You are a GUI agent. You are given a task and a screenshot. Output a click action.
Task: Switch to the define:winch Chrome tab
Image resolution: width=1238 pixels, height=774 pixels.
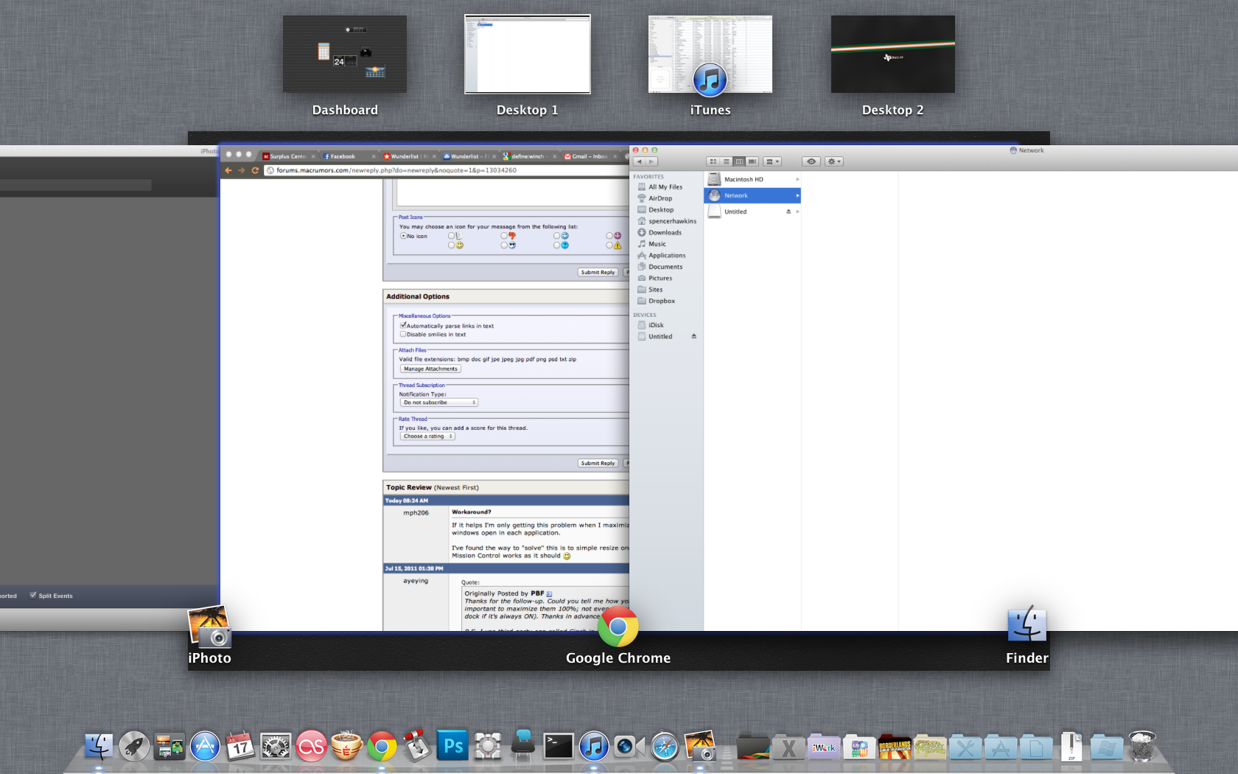(529, 156)
